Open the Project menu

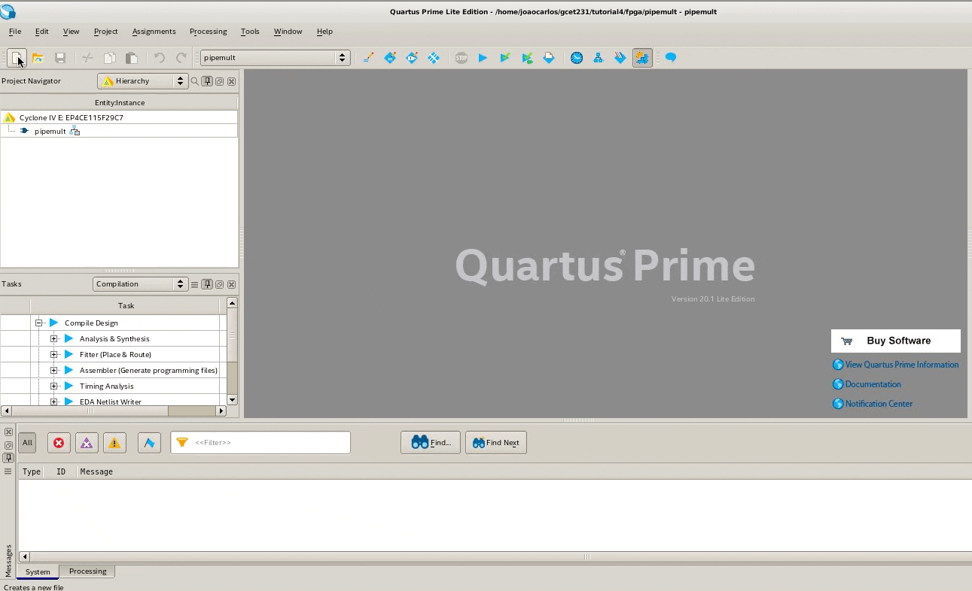click(x=105, y=32)
